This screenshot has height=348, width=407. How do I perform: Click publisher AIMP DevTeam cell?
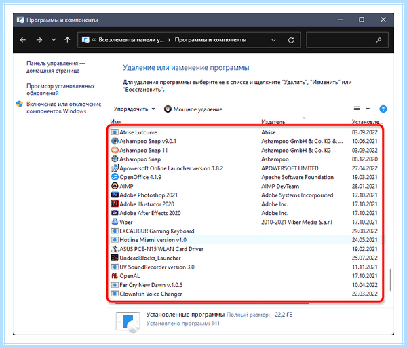pyautogui.click(x=280, y=186)
